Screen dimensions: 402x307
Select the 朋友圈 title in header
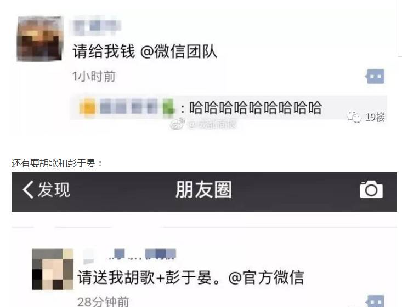[204, 189]
